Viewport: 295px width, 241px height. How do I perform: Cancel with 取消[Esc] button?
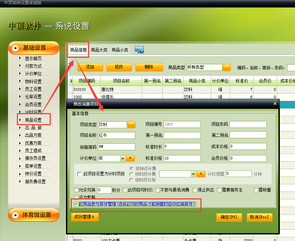[x=259, y=217]
